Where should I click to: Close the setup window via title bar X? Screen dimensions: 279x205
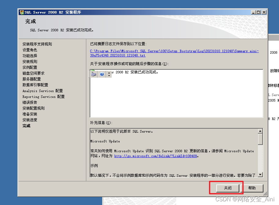tap(264, 12)
